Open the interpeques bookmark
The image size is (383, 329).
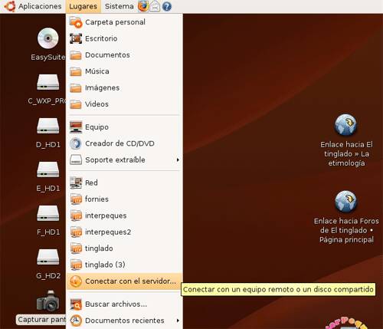click(x=124, y=215)
